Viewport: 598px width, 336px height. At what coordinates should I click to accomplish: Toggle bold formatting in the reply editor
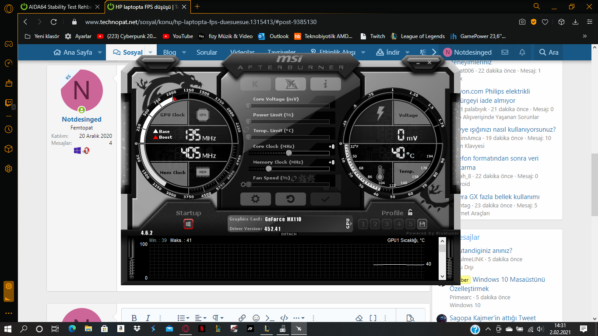134,318
